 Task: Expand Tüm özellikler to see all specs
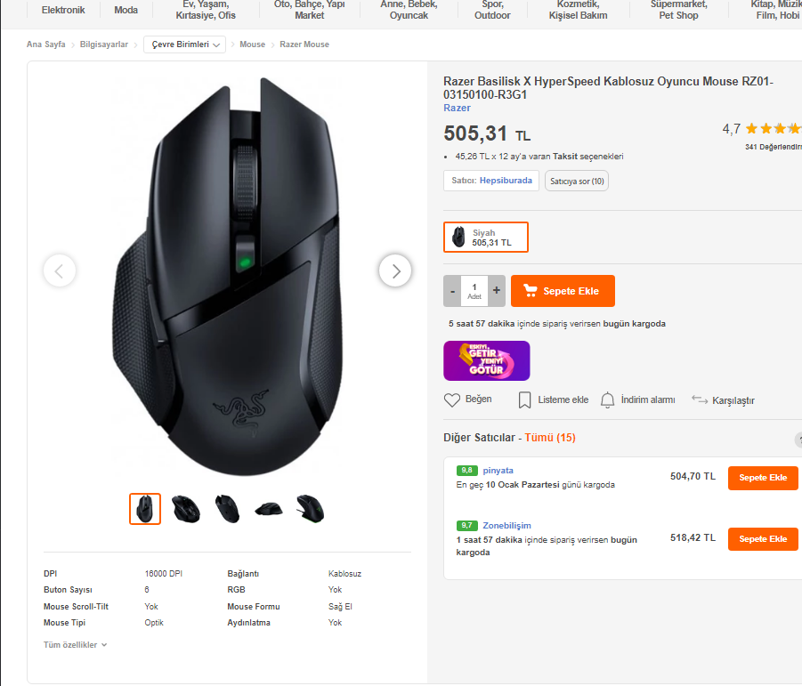click(76, 644)
